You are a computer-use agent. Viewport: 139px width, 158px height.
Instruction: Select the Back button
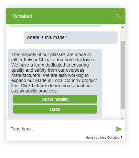(55, 109)
